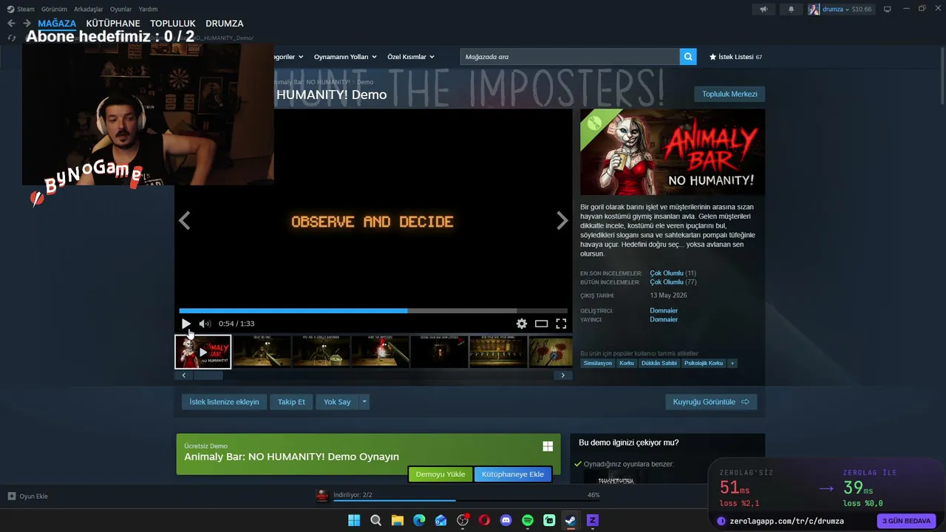Open the Dükkân Sahibi tag

[659, 364]
